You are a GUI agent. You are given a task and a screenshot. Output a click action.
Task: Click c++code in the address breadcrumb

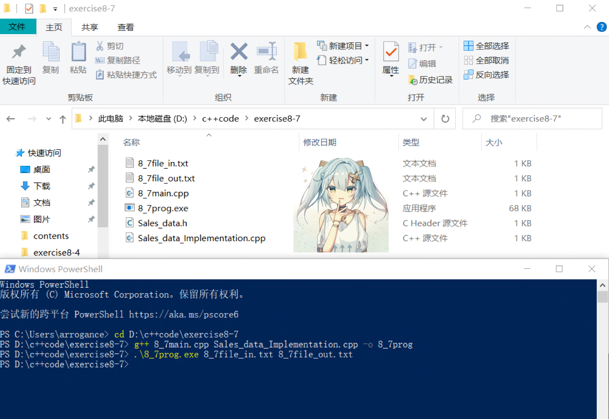coord(221,119)
